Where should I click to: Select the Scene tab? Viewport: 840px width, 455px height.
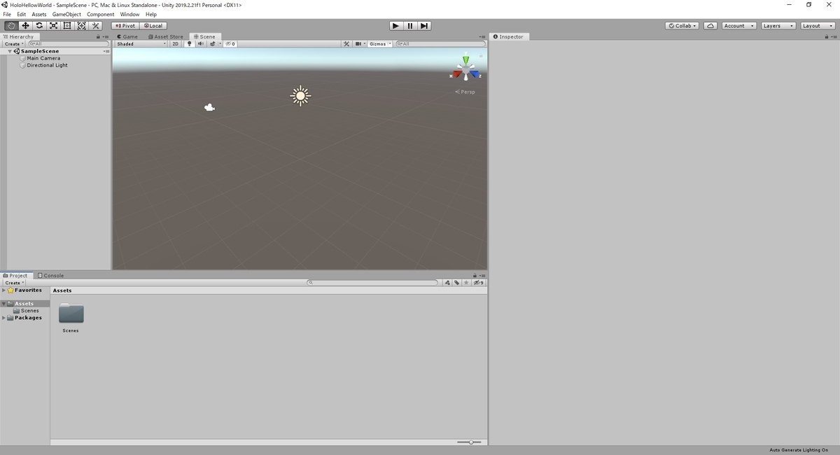[x=204, y=36]
